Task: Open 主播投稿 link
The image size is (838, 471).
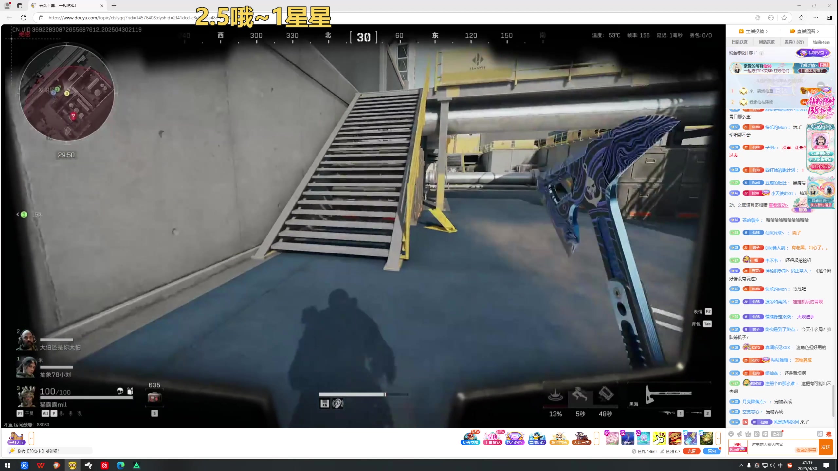Action: [753, 31]
